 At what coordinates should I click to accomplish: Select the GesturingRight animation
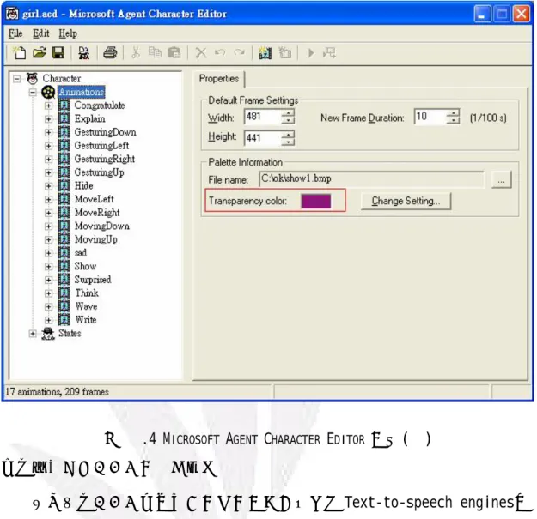tap(105, 159)
